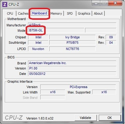Click the Link Width x16 value

(53, 92)
